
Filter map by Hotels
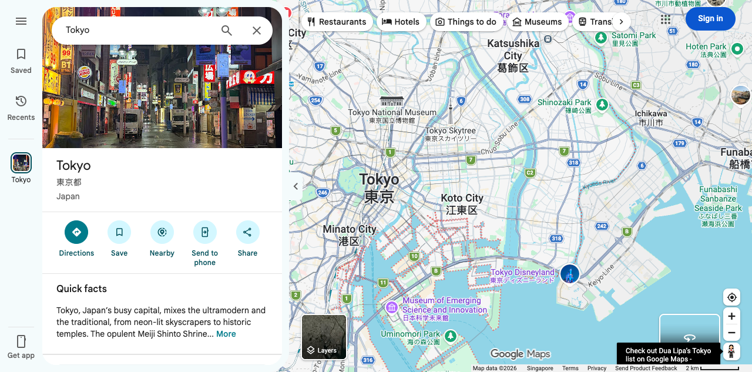coord(401,22)
